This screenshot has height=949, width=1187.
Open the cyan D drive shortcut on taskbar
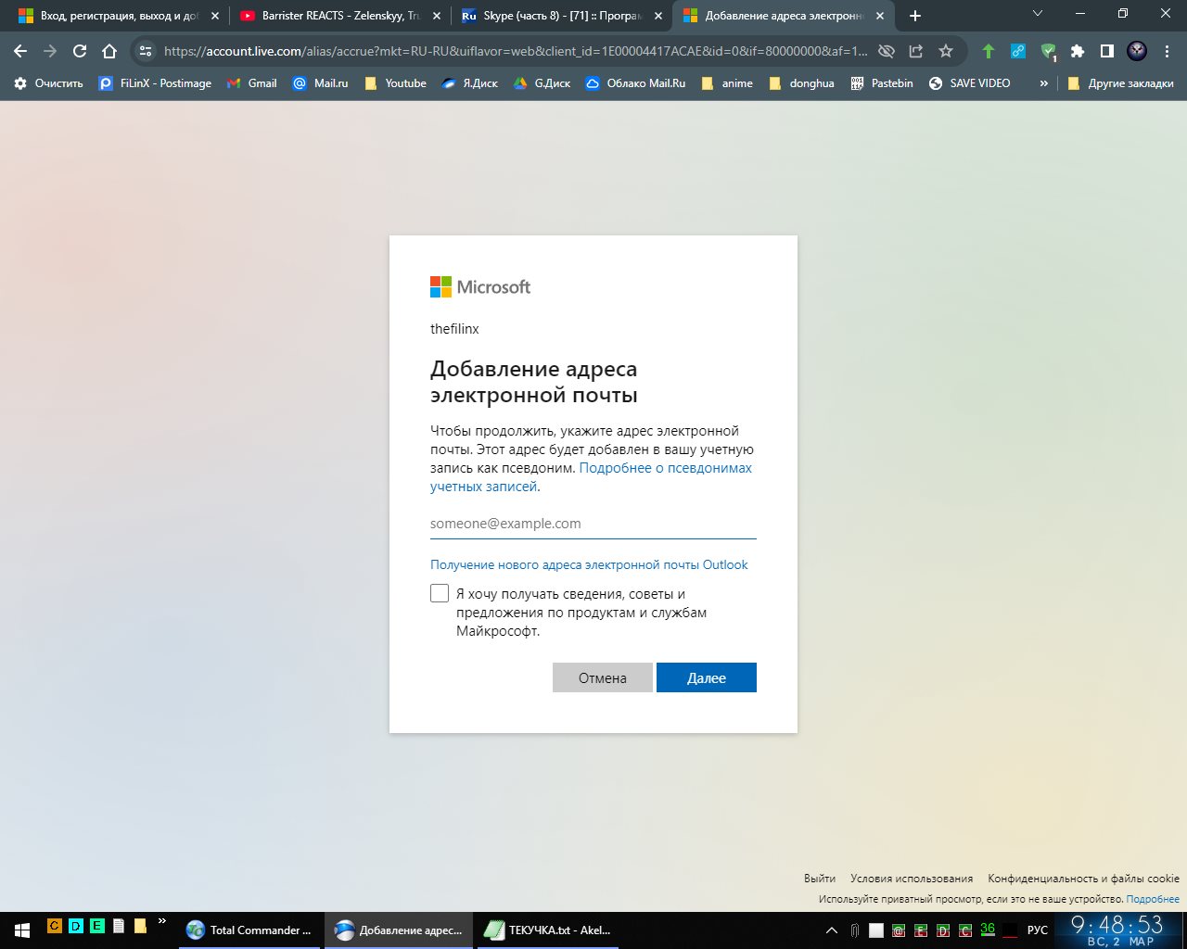tap(76, 925)
